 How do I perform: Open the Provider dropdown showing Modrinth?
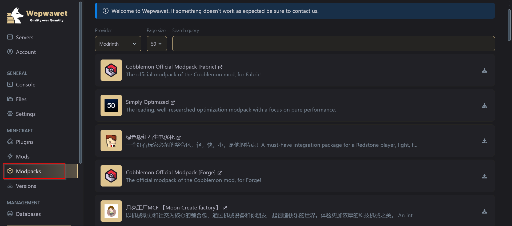click(118, 44)
